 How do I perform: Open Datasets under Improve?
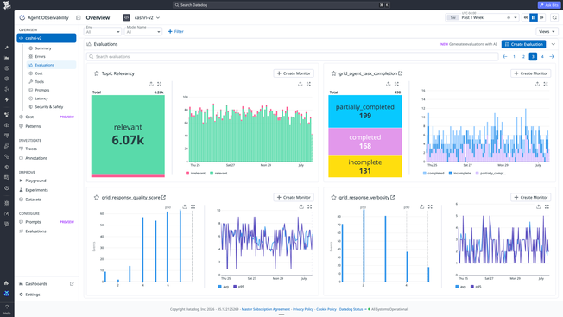click(x=33, y=200)
